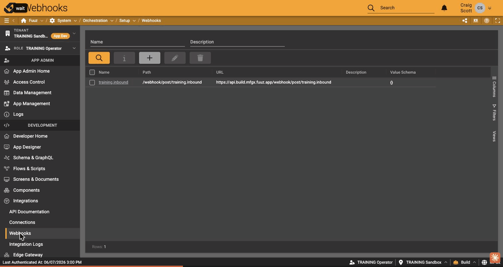Toggle fullscreen with the expand corners icon

click(x=498, y=21)
